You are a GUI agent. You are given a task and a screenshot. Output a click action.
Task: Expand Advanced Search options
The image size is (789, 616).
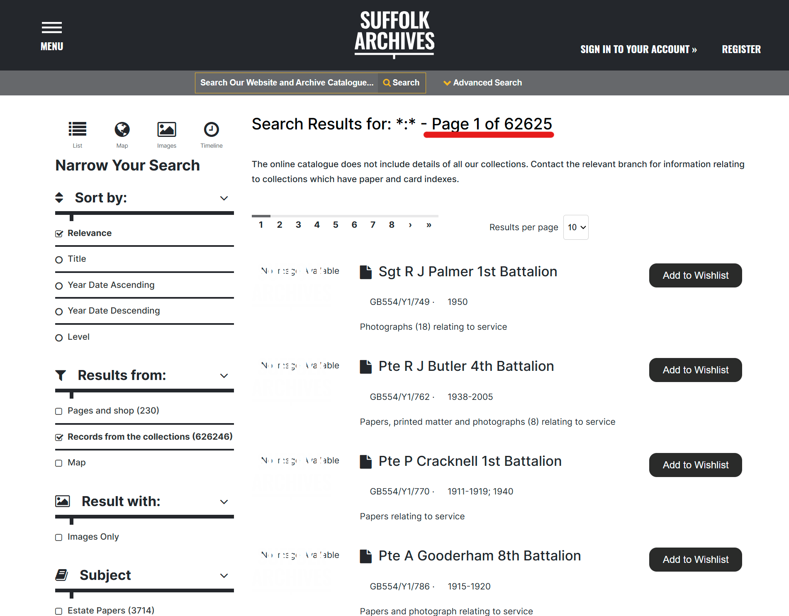coord(482,83)
